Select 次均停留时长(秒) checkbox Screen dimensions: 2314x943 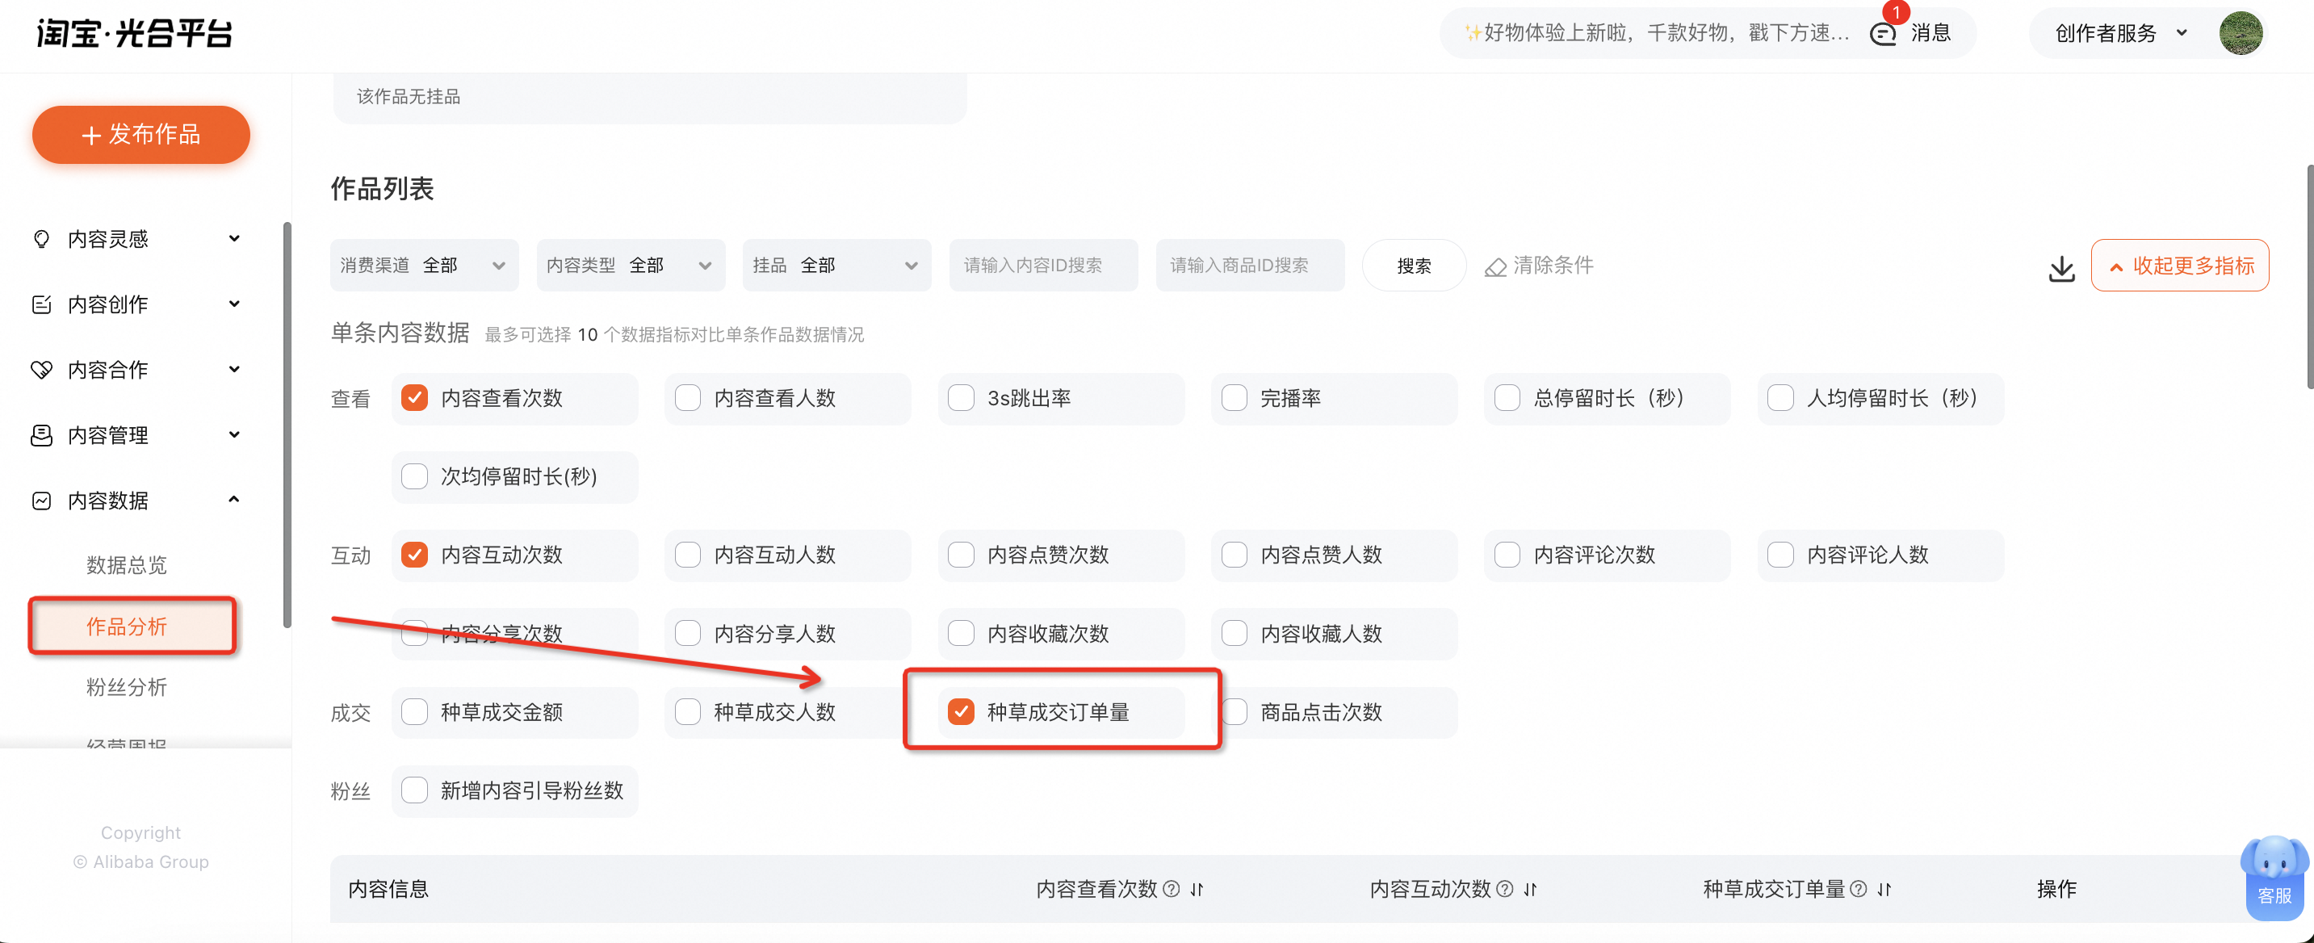click(x=414, y=476)
